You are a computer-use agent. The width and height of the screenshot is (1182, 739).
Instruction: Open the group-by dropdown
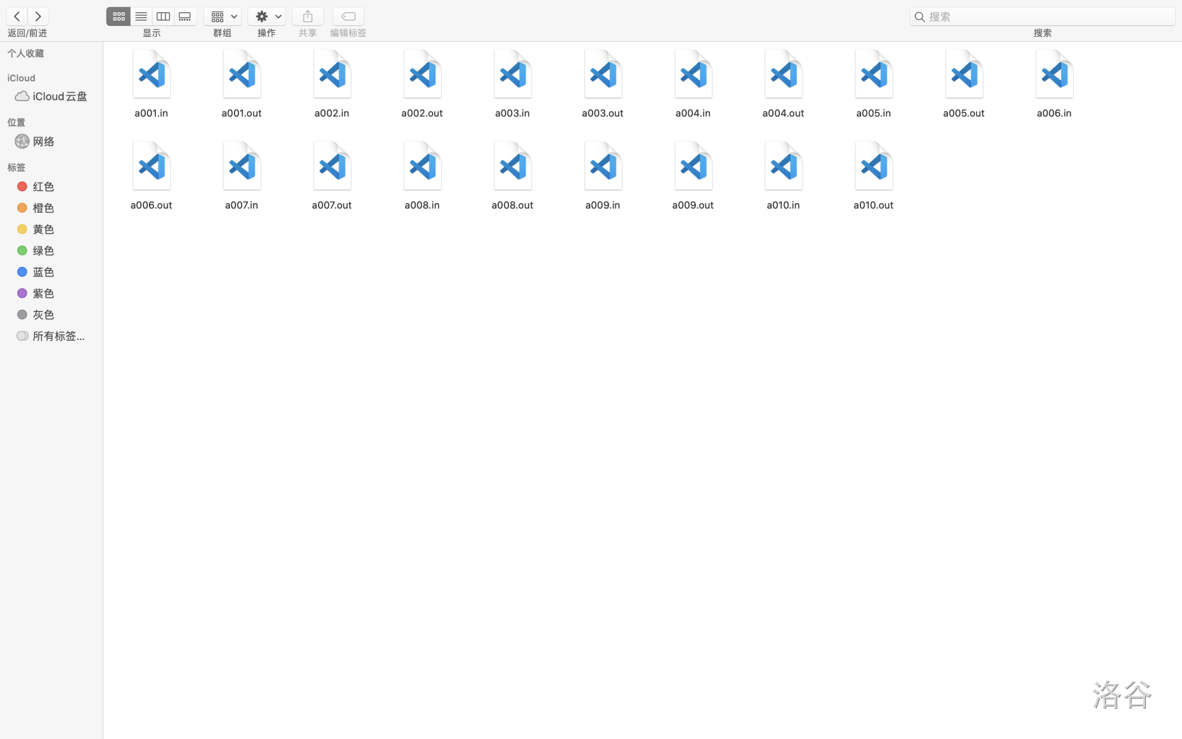tap(223, 16)
